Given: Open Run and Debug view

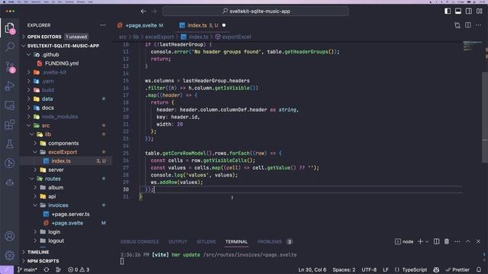Looking at the screenshot, I should coord(10,86).
